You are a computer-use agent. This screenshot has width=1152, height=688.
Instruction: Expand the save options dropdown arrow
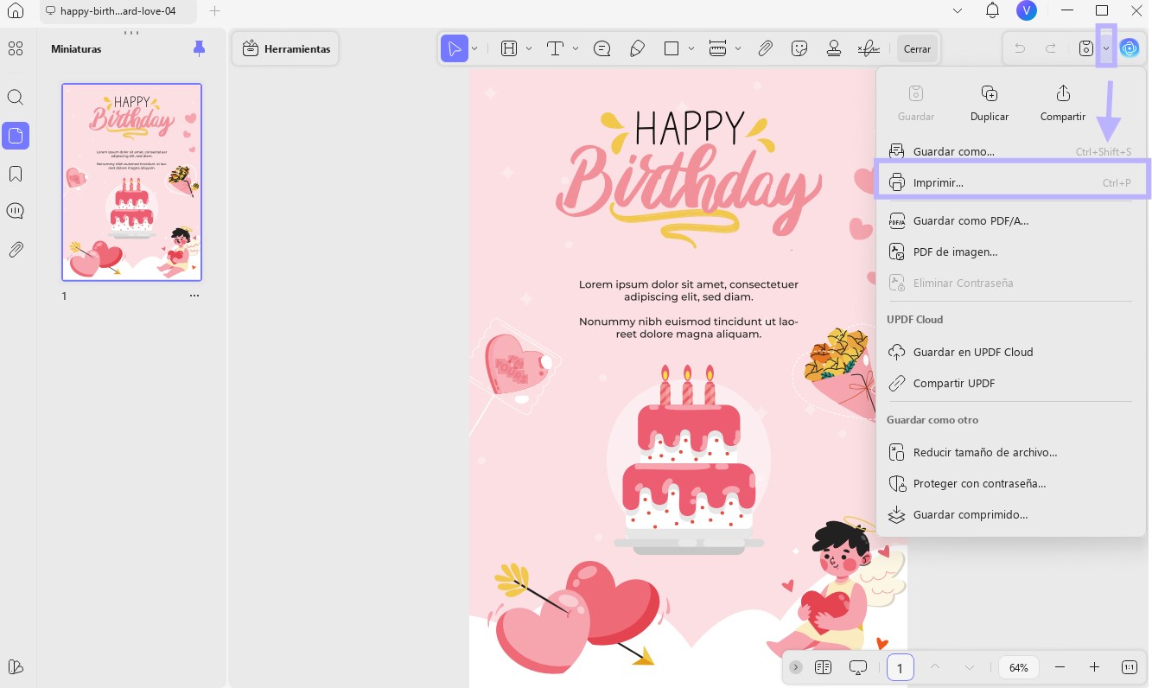click(x=1106, y=49)
